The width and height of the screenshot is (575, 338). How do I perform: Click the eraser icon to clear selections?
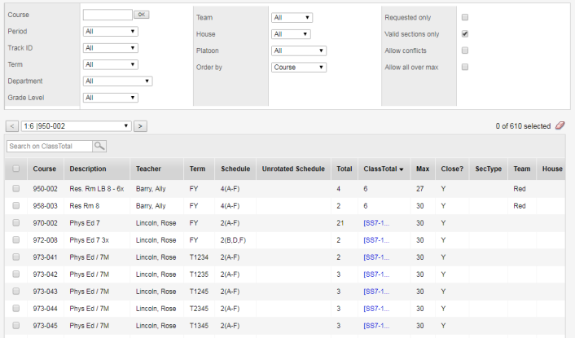(x=560, y=126)
